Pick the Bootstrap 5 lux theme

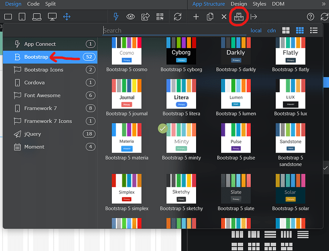point(290,94)
